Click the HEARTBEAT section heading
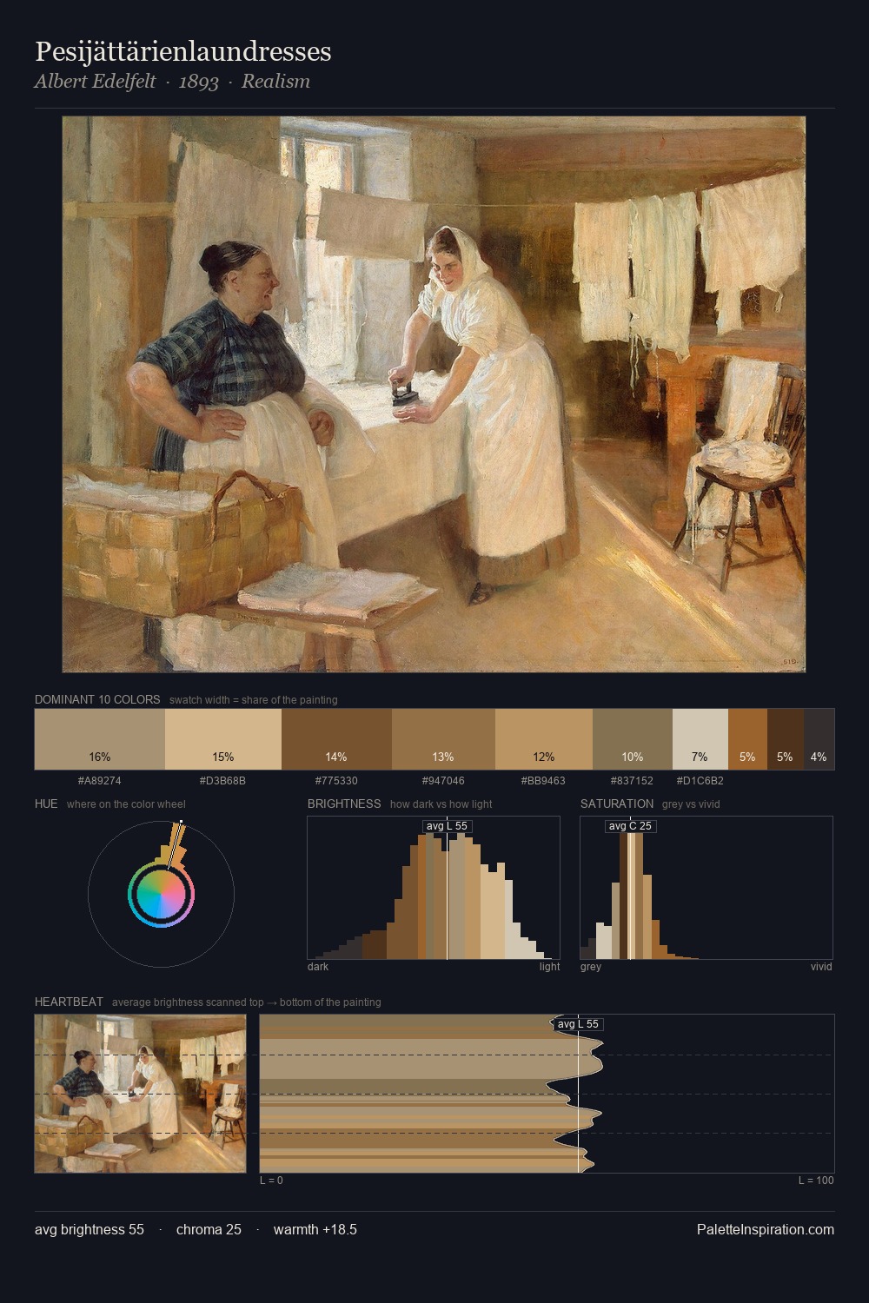Viewport: 869px width, 1303px height. [x=69, y=1002]
